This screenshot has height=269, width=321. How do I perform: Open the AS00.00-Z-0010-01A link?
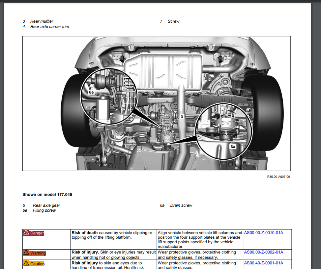(263, 233)
